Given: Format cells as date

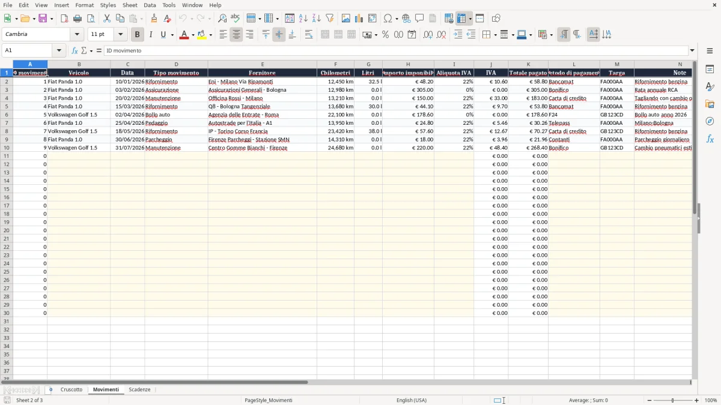Looking at the screenshot, I should 412,35.
